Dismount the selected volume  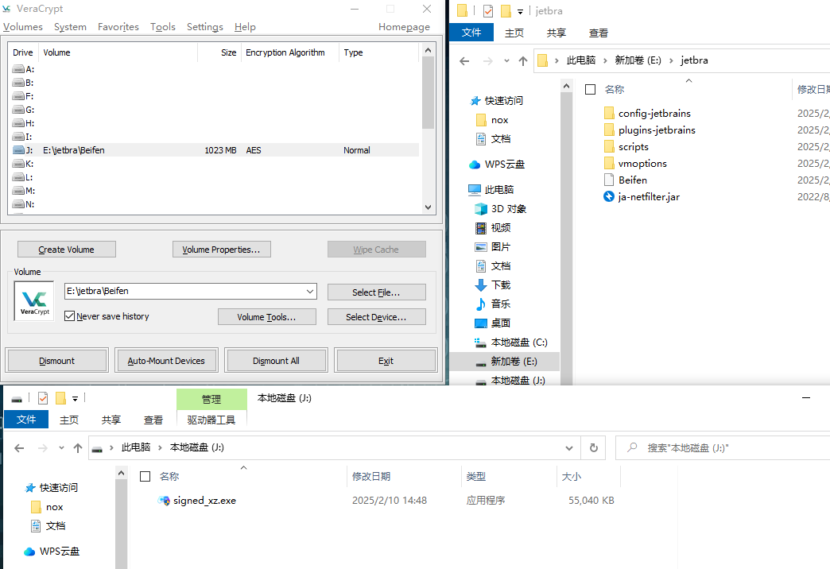(56, 361)
